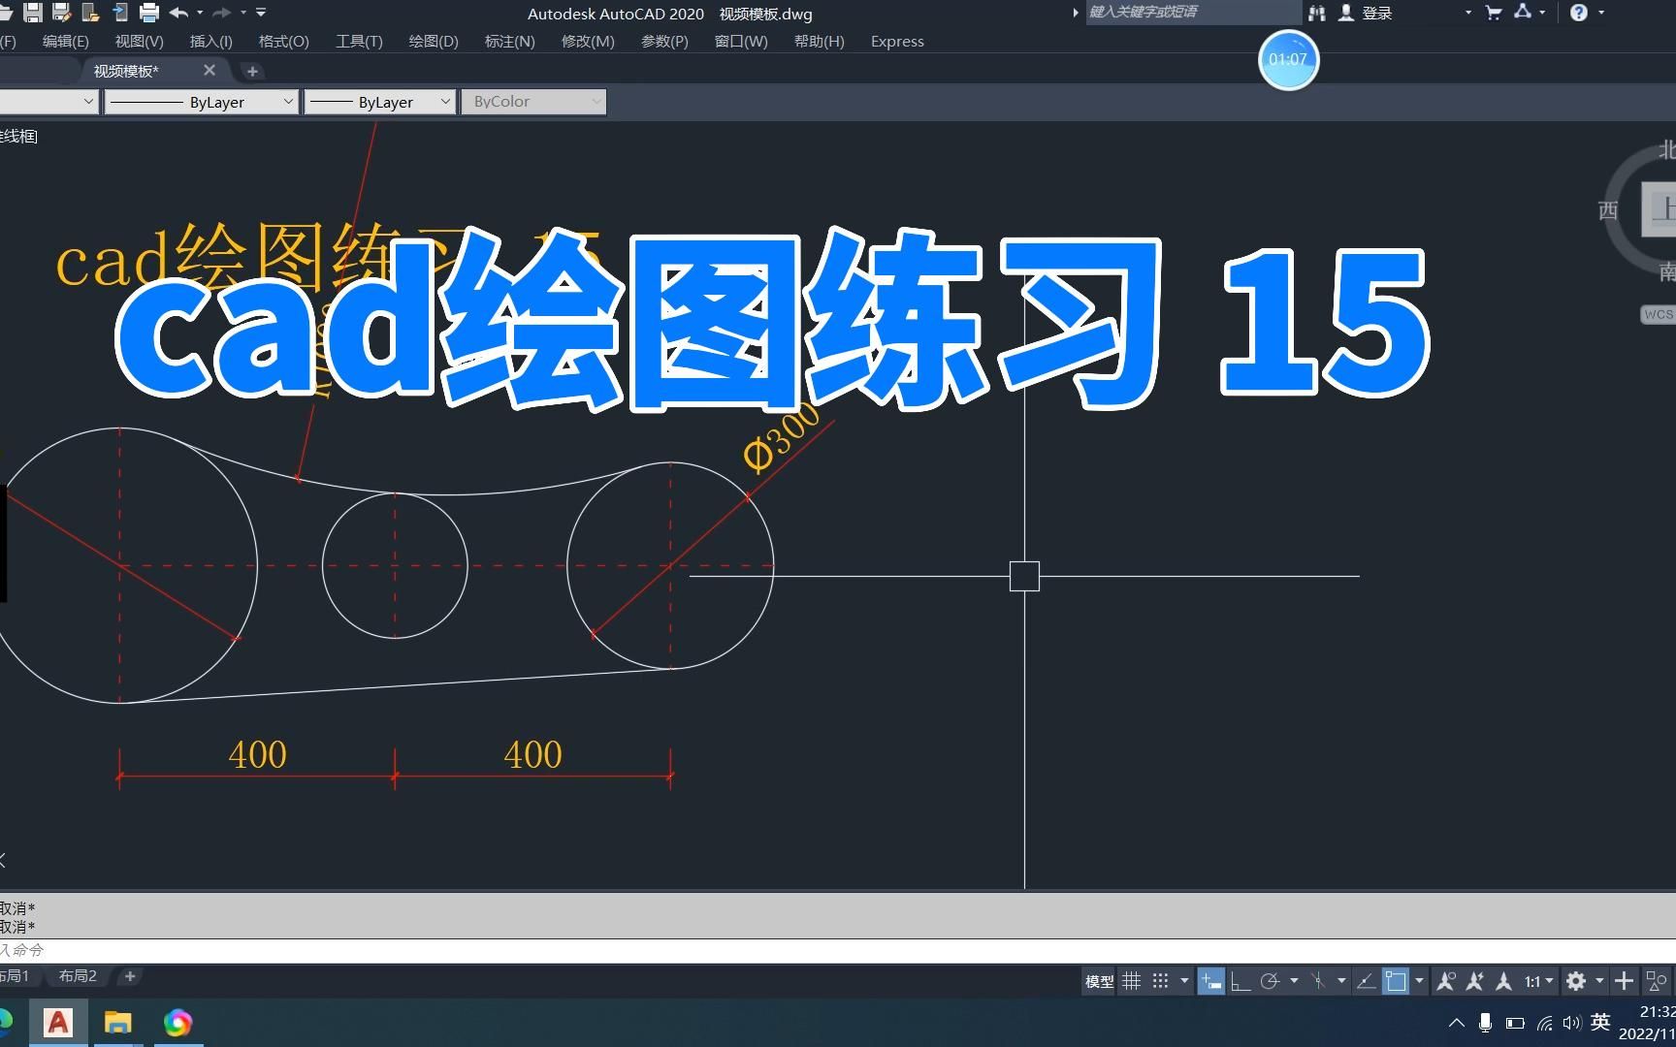Select the ByColor plot style control

pos(532,101)
